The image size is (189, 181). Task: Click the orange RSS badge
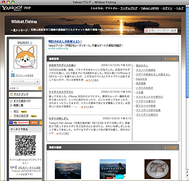34,122
